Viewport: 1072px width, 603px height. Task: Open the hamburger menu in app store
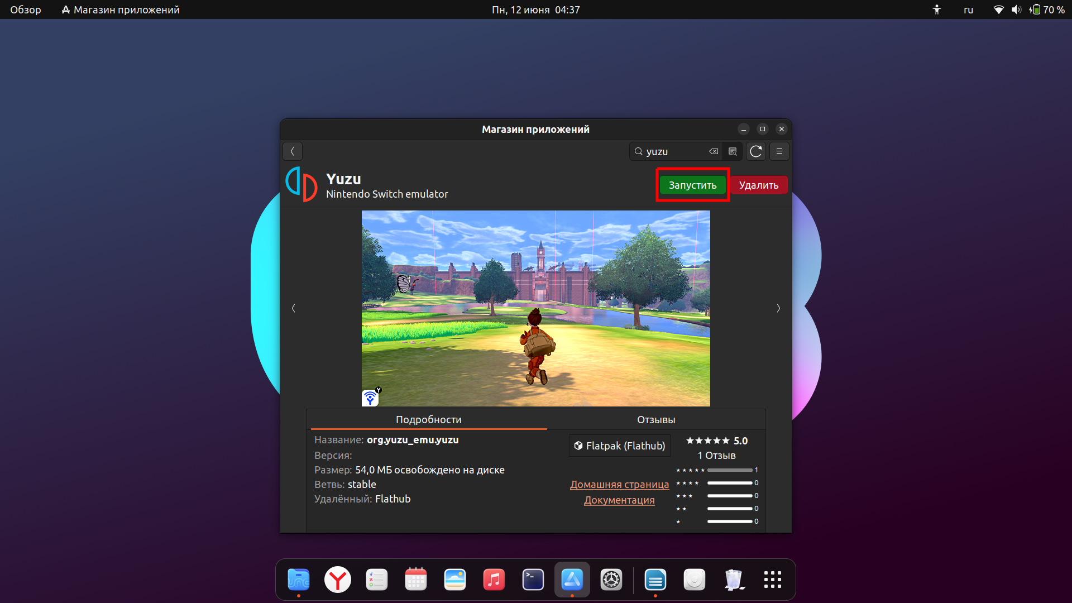(x=779, y=151)
